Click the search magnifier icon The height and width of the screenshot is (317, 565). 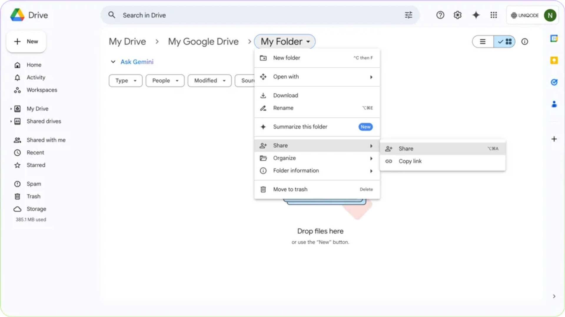click(112, 15)
